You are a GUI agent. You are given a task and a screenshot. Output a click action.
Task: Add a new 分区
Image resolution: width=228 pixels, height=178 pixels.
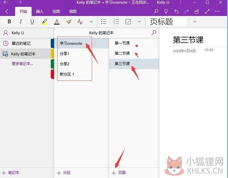click(63, 173)
